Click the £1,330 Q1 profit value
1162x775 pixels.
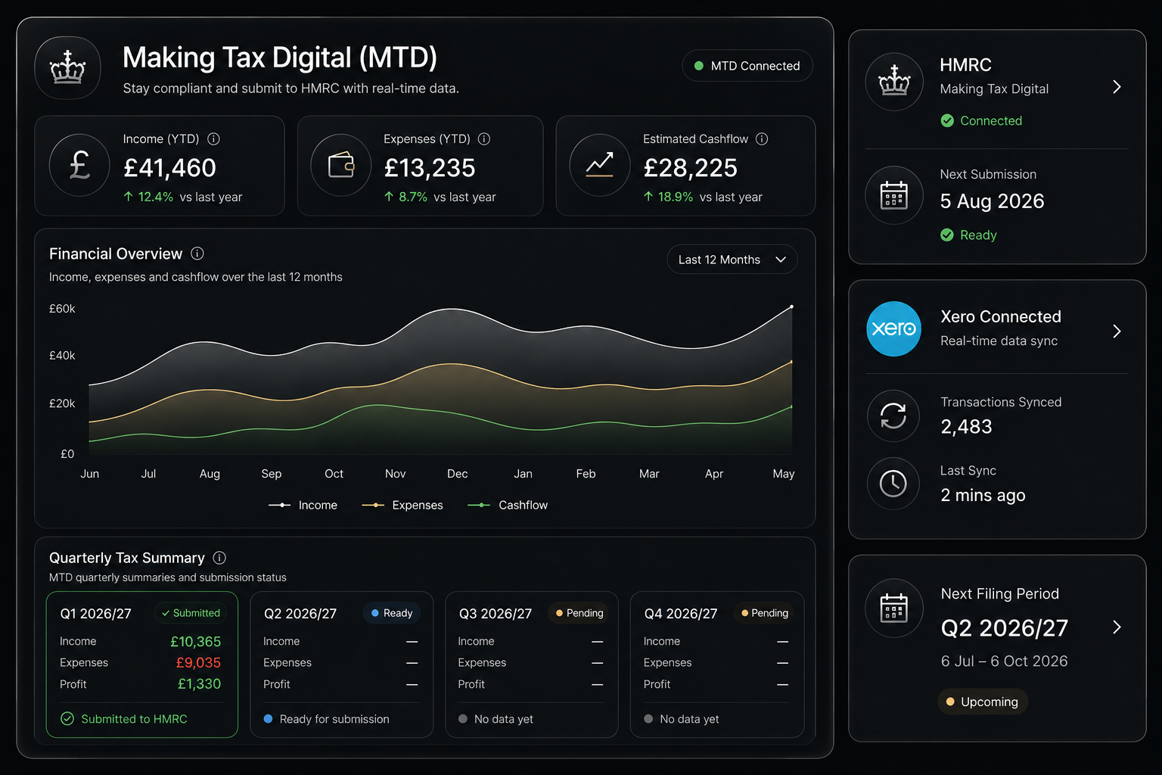click(x=199, y=684)
